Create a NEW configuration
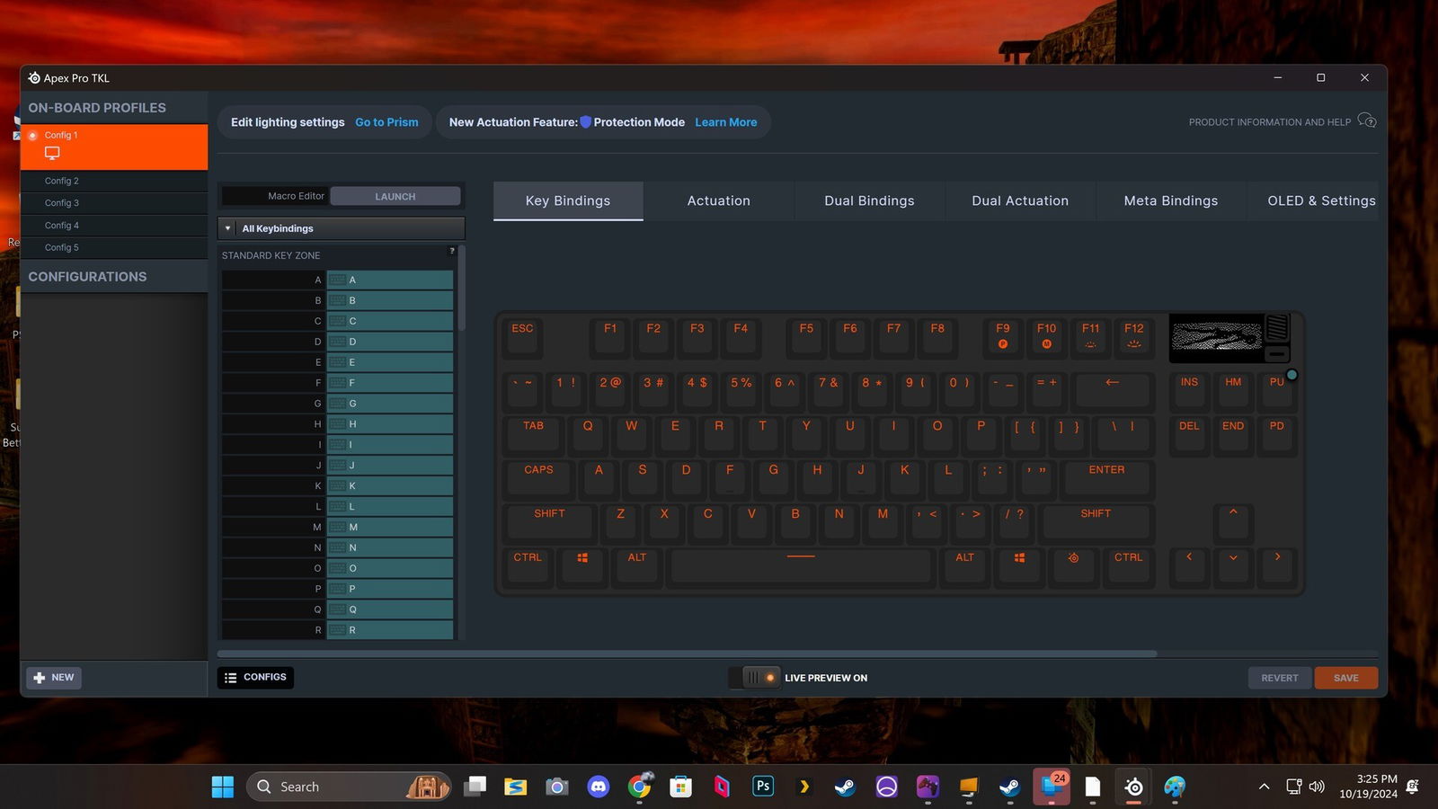1438x809 pixels. coord(54,677)
